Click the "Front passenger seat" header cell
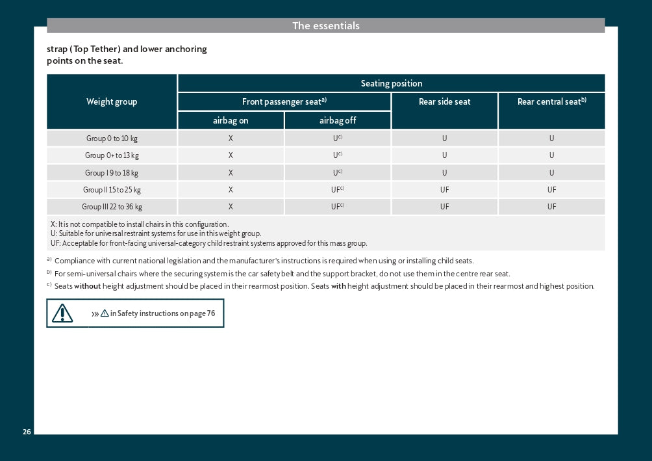This screenshot has width=652, height=461. point(284,102)
